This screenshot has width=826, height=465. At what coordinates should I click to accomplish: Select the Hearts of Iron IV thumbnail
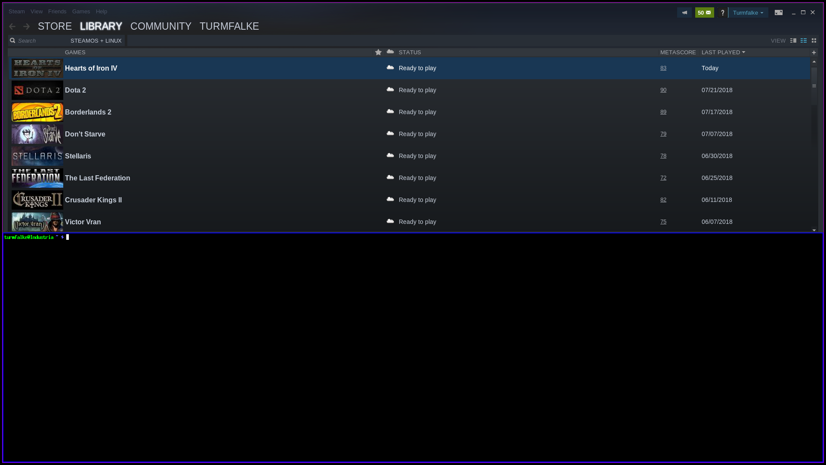37,68
